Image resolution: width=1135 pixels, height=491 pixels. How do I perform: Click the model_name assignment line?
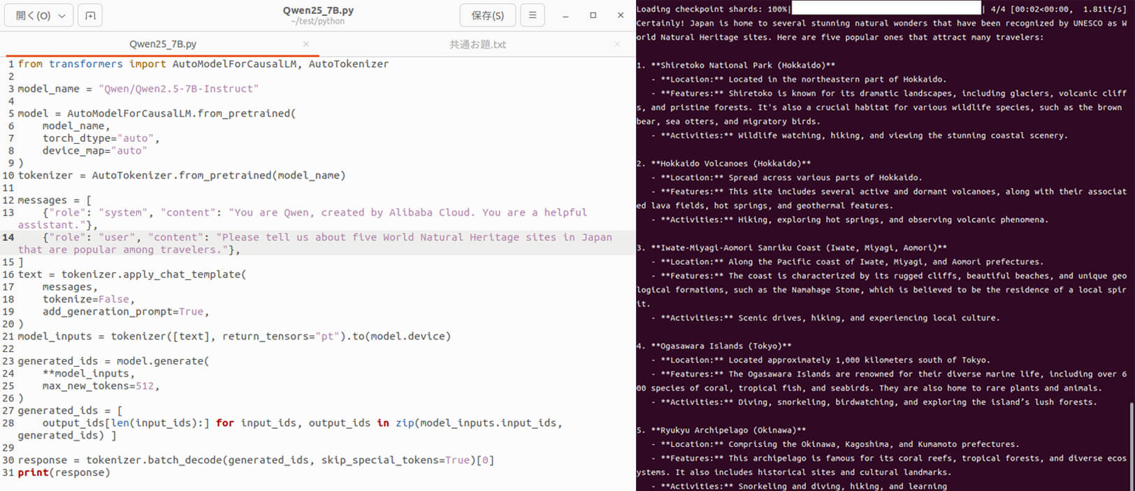click(x=138, y=89)
